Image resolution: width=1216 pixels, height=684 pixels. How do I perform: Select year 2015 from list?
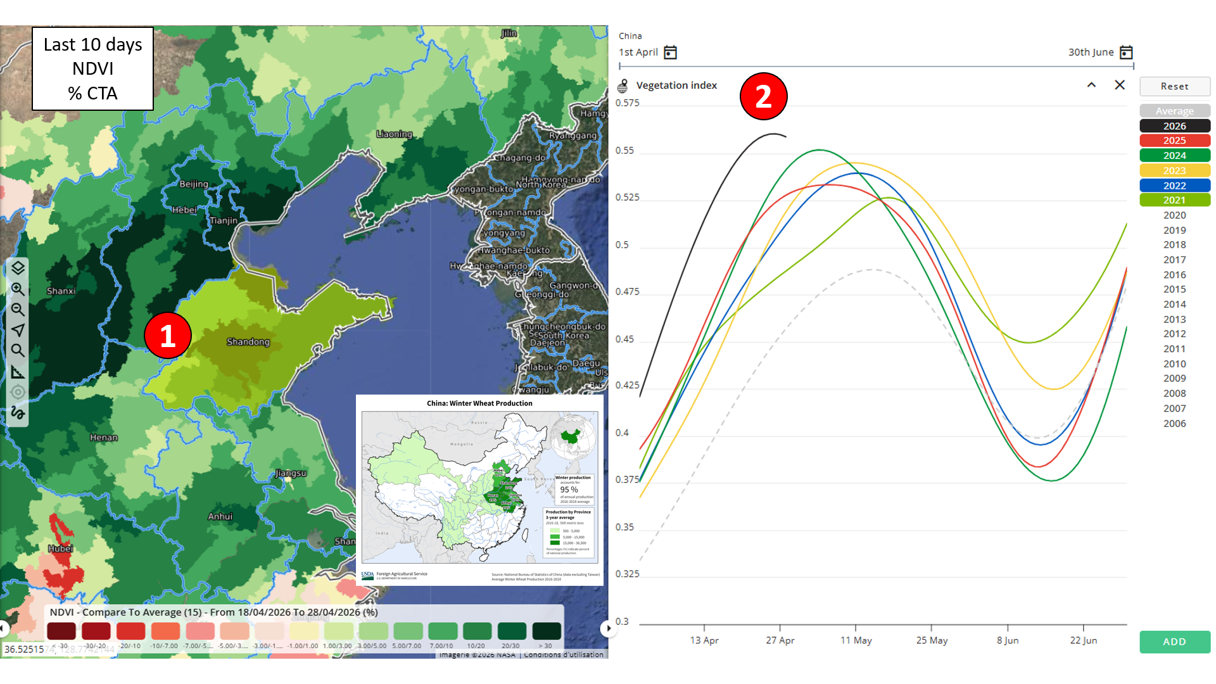coord(1174,289)
